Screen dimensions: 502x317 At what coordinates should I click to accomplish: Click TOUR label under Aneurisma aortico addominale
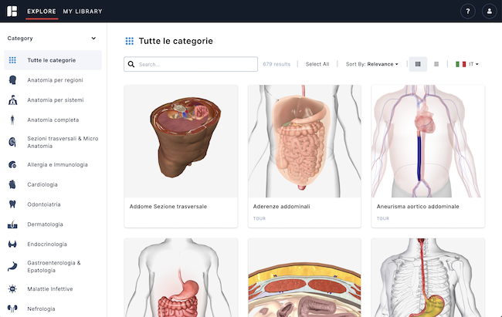click(383, 218)
